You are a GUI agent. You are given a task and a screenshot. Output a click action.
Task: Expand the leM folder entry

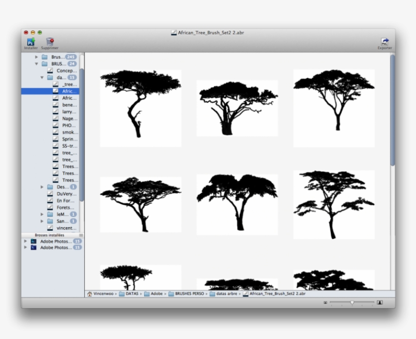tap(43, 214)
